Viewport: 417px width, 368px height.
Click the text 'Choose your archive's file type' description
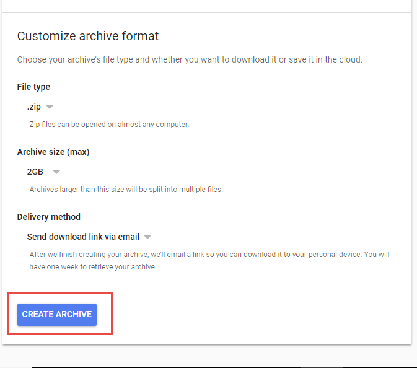(x=190, y=59)
